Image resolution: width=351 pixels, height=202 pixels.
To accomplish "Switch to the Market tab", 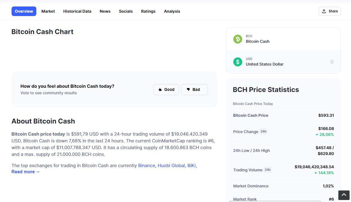I will 48,11.
